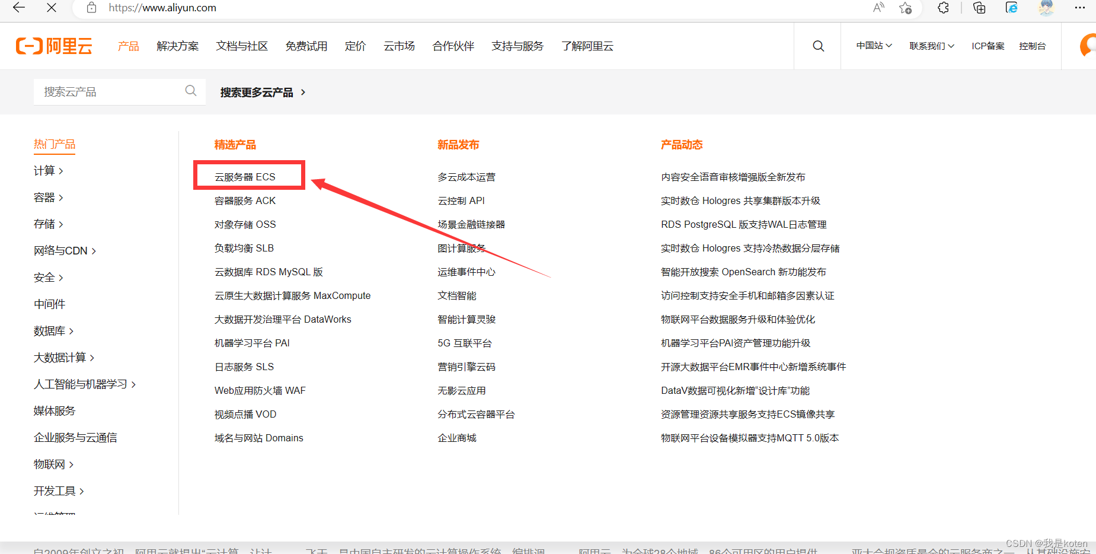Open 机器学习平台 PAI link
1096x554 pixels.
click(x=252, y=343)
